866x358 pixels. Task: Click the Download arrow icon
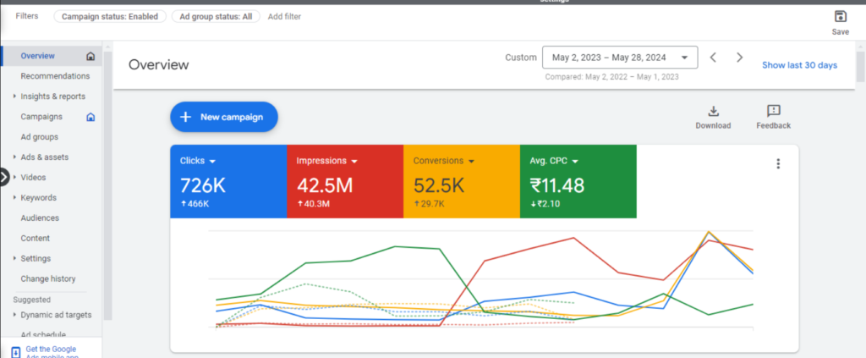tap(713, 111)
